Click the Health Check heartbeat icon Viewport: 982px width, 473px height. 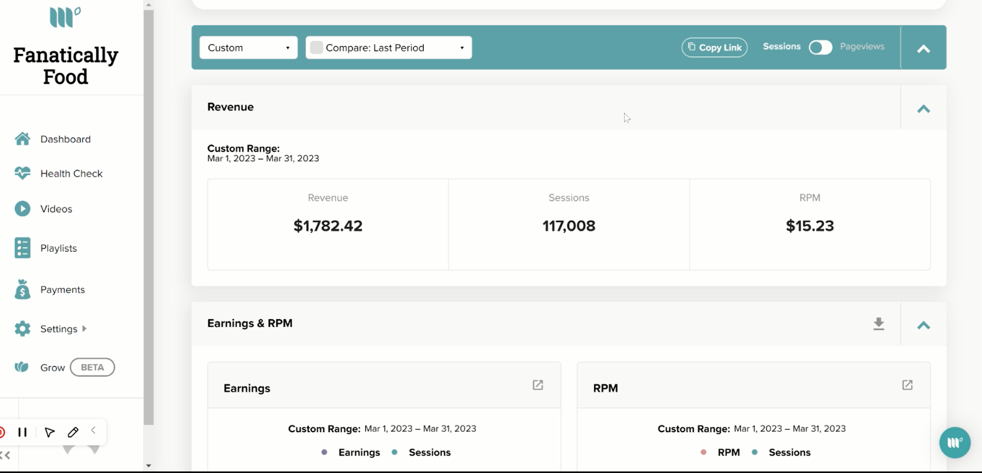click(22, 173)
